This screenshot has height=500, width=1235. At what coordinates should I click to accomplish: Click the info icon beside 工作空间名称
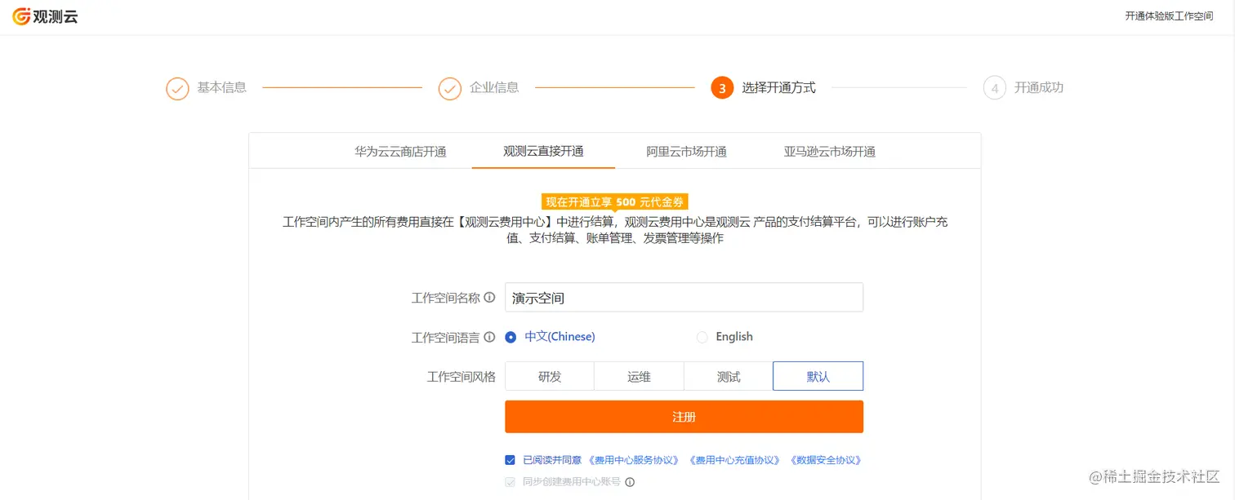(x=489, y=298)
